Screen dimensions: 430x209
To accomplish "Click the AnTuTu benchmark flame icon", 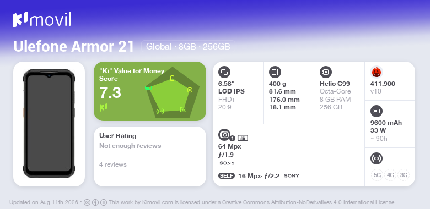I will pos(377,72).
